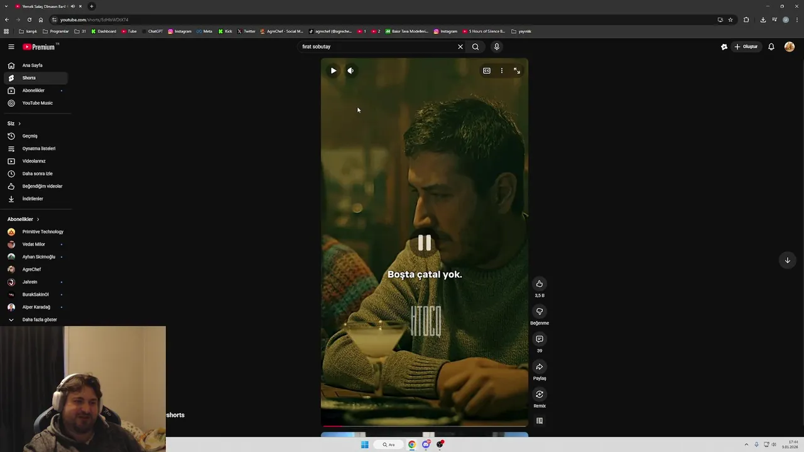Share the Short via Paylaş
Image resolution: width=804 pixels, height=452 pixels.
[539, 367]
